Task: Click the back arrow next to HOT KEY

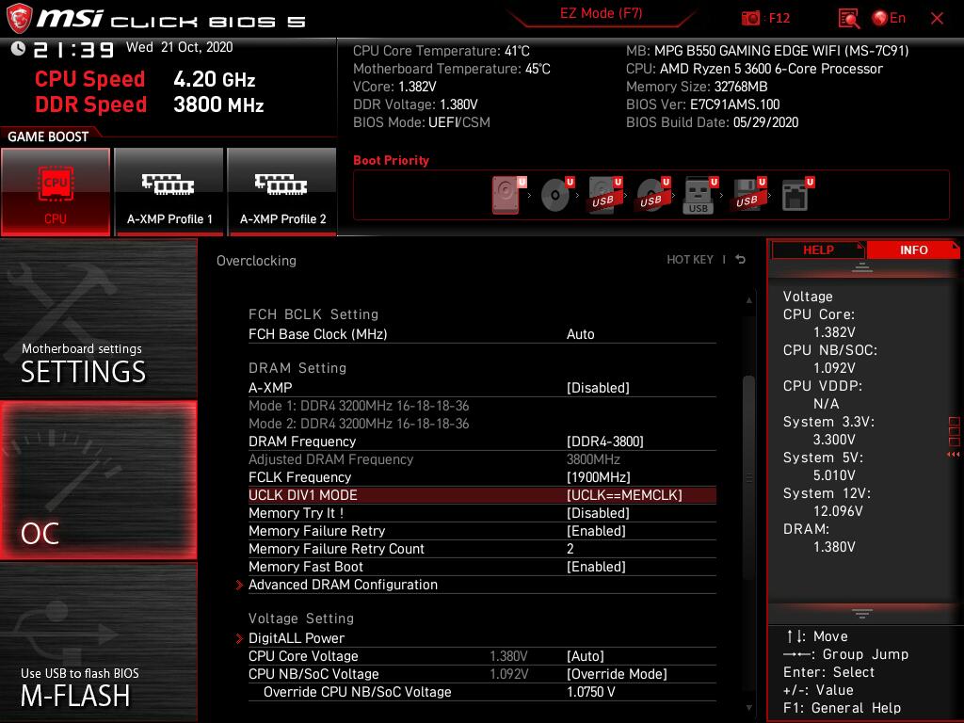Action: click(740, 260)
